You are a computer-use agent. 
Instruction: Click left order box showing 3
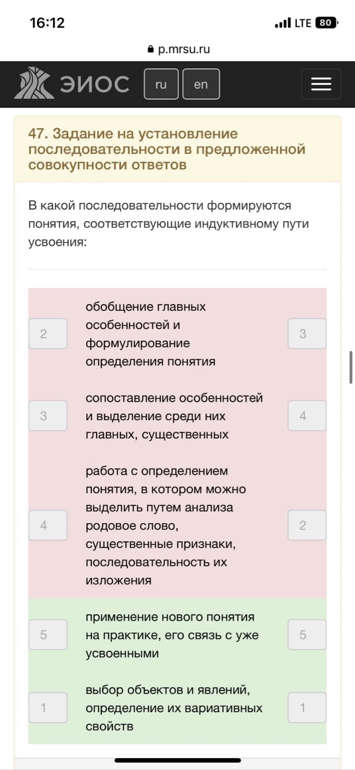point(48,416)
